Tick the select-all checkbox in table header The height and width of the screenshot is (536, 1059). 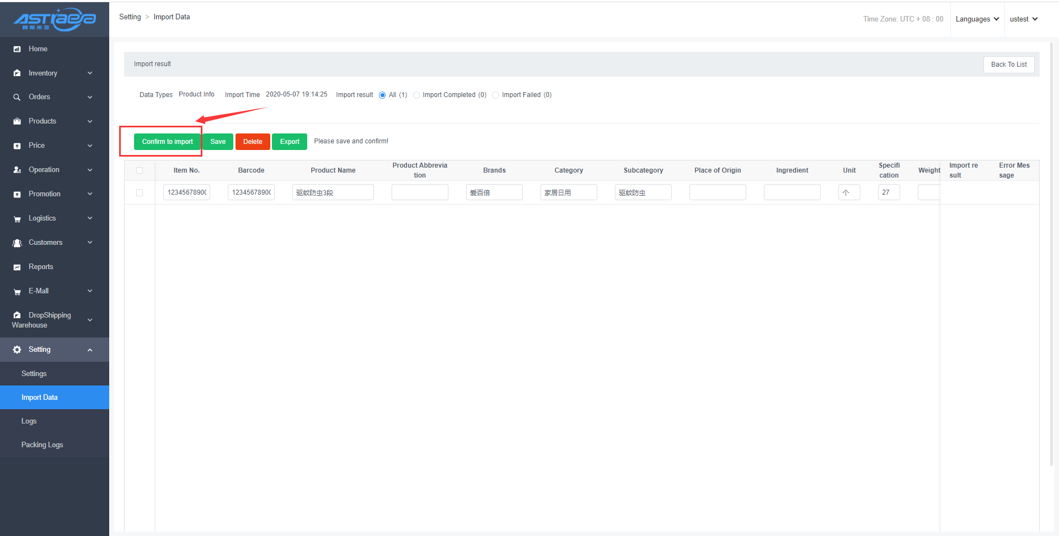(140, 170)
